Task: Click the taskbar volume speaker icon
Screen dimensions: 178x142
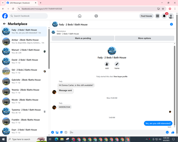Action: [x=160, y=139]
